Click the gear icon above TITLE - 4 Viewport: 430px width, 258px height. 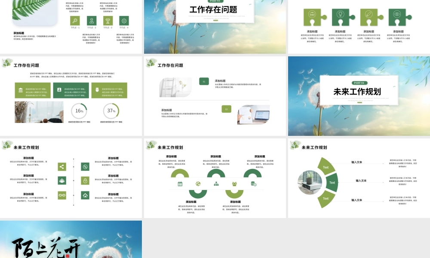pyautogui.click(x=124, y=21)
